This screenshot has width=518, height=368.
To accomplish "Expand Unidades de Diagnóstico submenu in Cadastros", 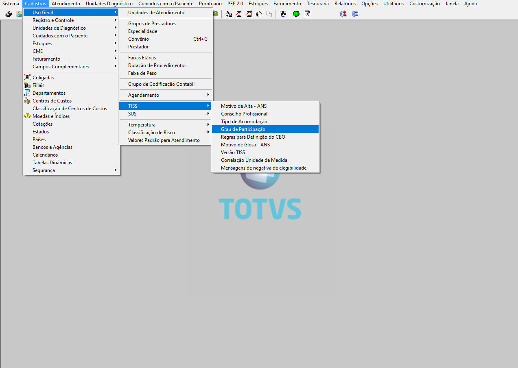I will point(71,28).
